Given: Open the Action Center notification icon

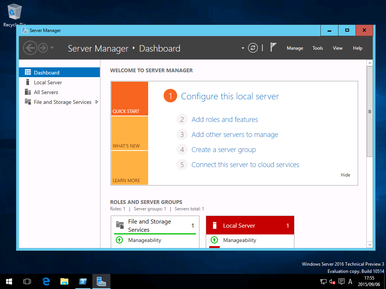Looking at the screenshot, I should (342, 281).
